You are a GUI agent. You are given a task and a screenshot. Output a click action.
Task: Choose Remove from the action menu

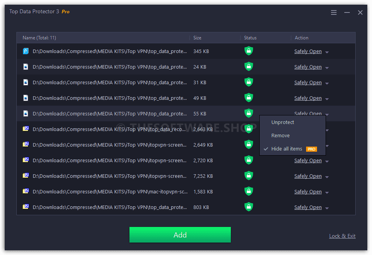(x=292, y=135)
